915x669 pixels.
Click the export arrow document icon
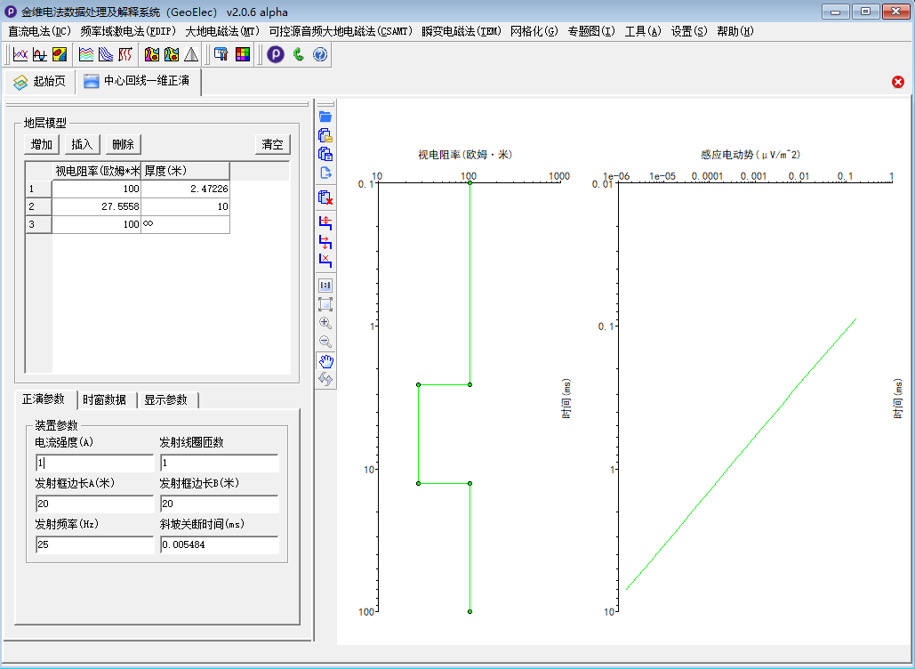point(325,173)
